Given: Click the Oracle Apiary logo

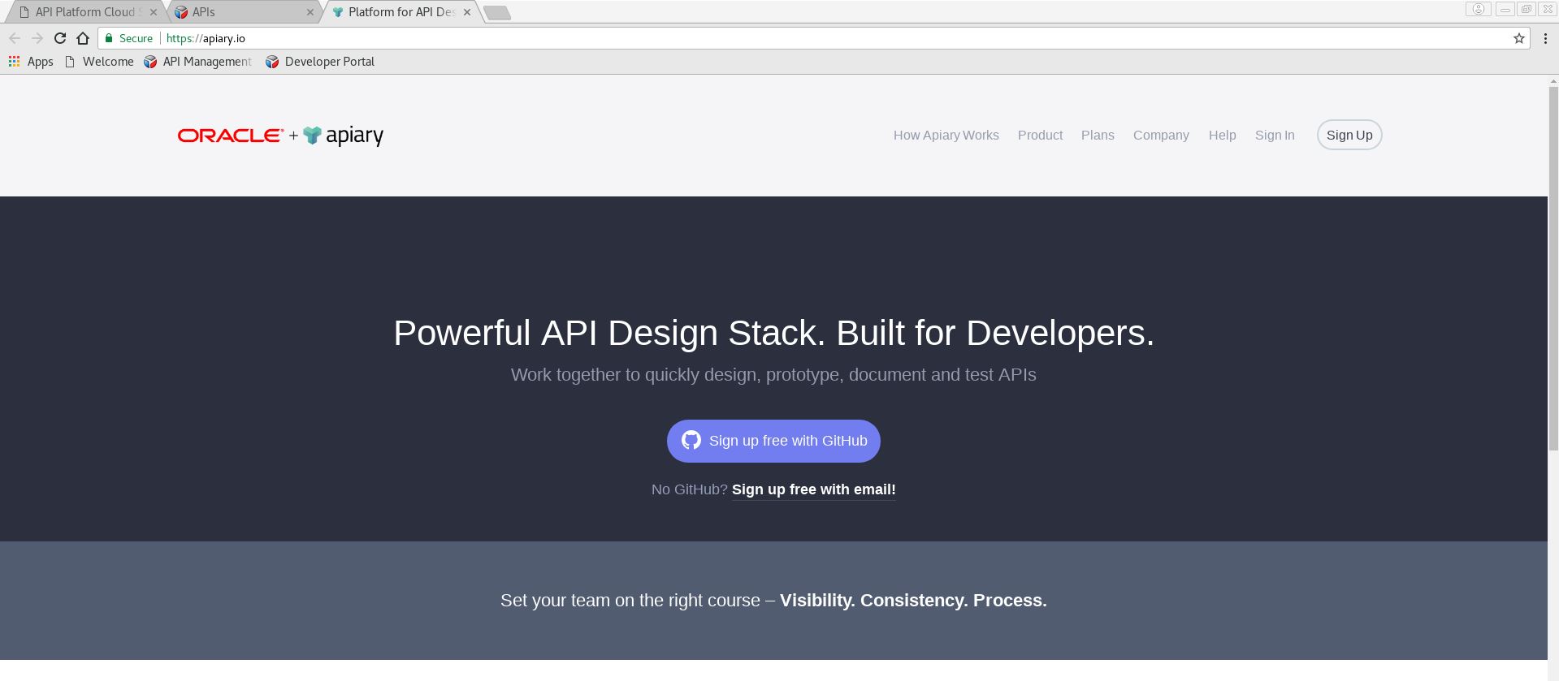Looking at the screenshot, I should [x=280, y=136].
